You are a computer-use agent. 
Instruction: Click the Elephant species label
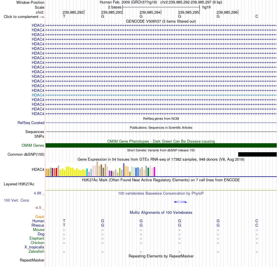click(x=37, y=238)
